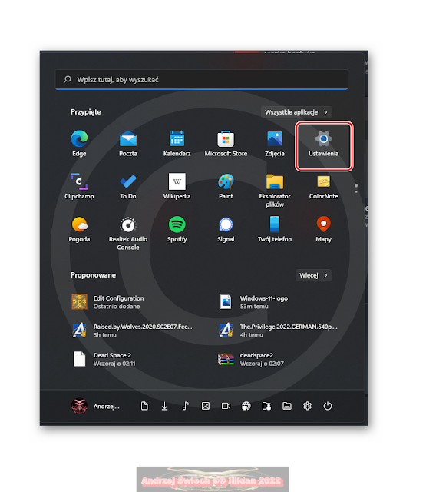
Task: Click the Power button
Action: coord(328,406)
